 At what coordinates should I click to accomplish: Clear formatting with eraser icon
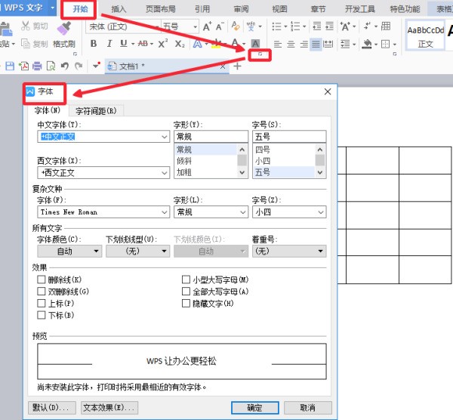(236, 26)
